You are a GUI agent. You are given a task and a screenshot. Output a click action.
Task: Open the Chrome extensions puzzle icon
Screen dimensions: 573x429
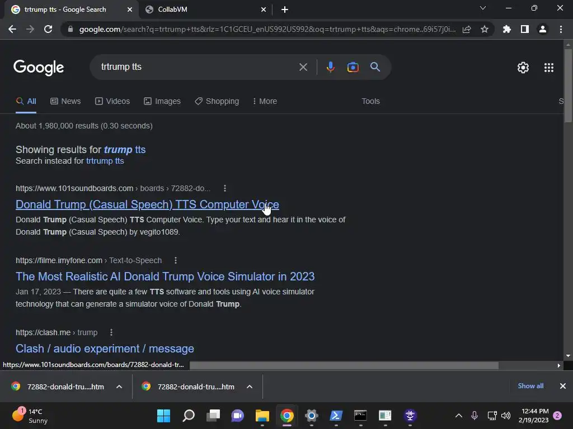[506, 29]
